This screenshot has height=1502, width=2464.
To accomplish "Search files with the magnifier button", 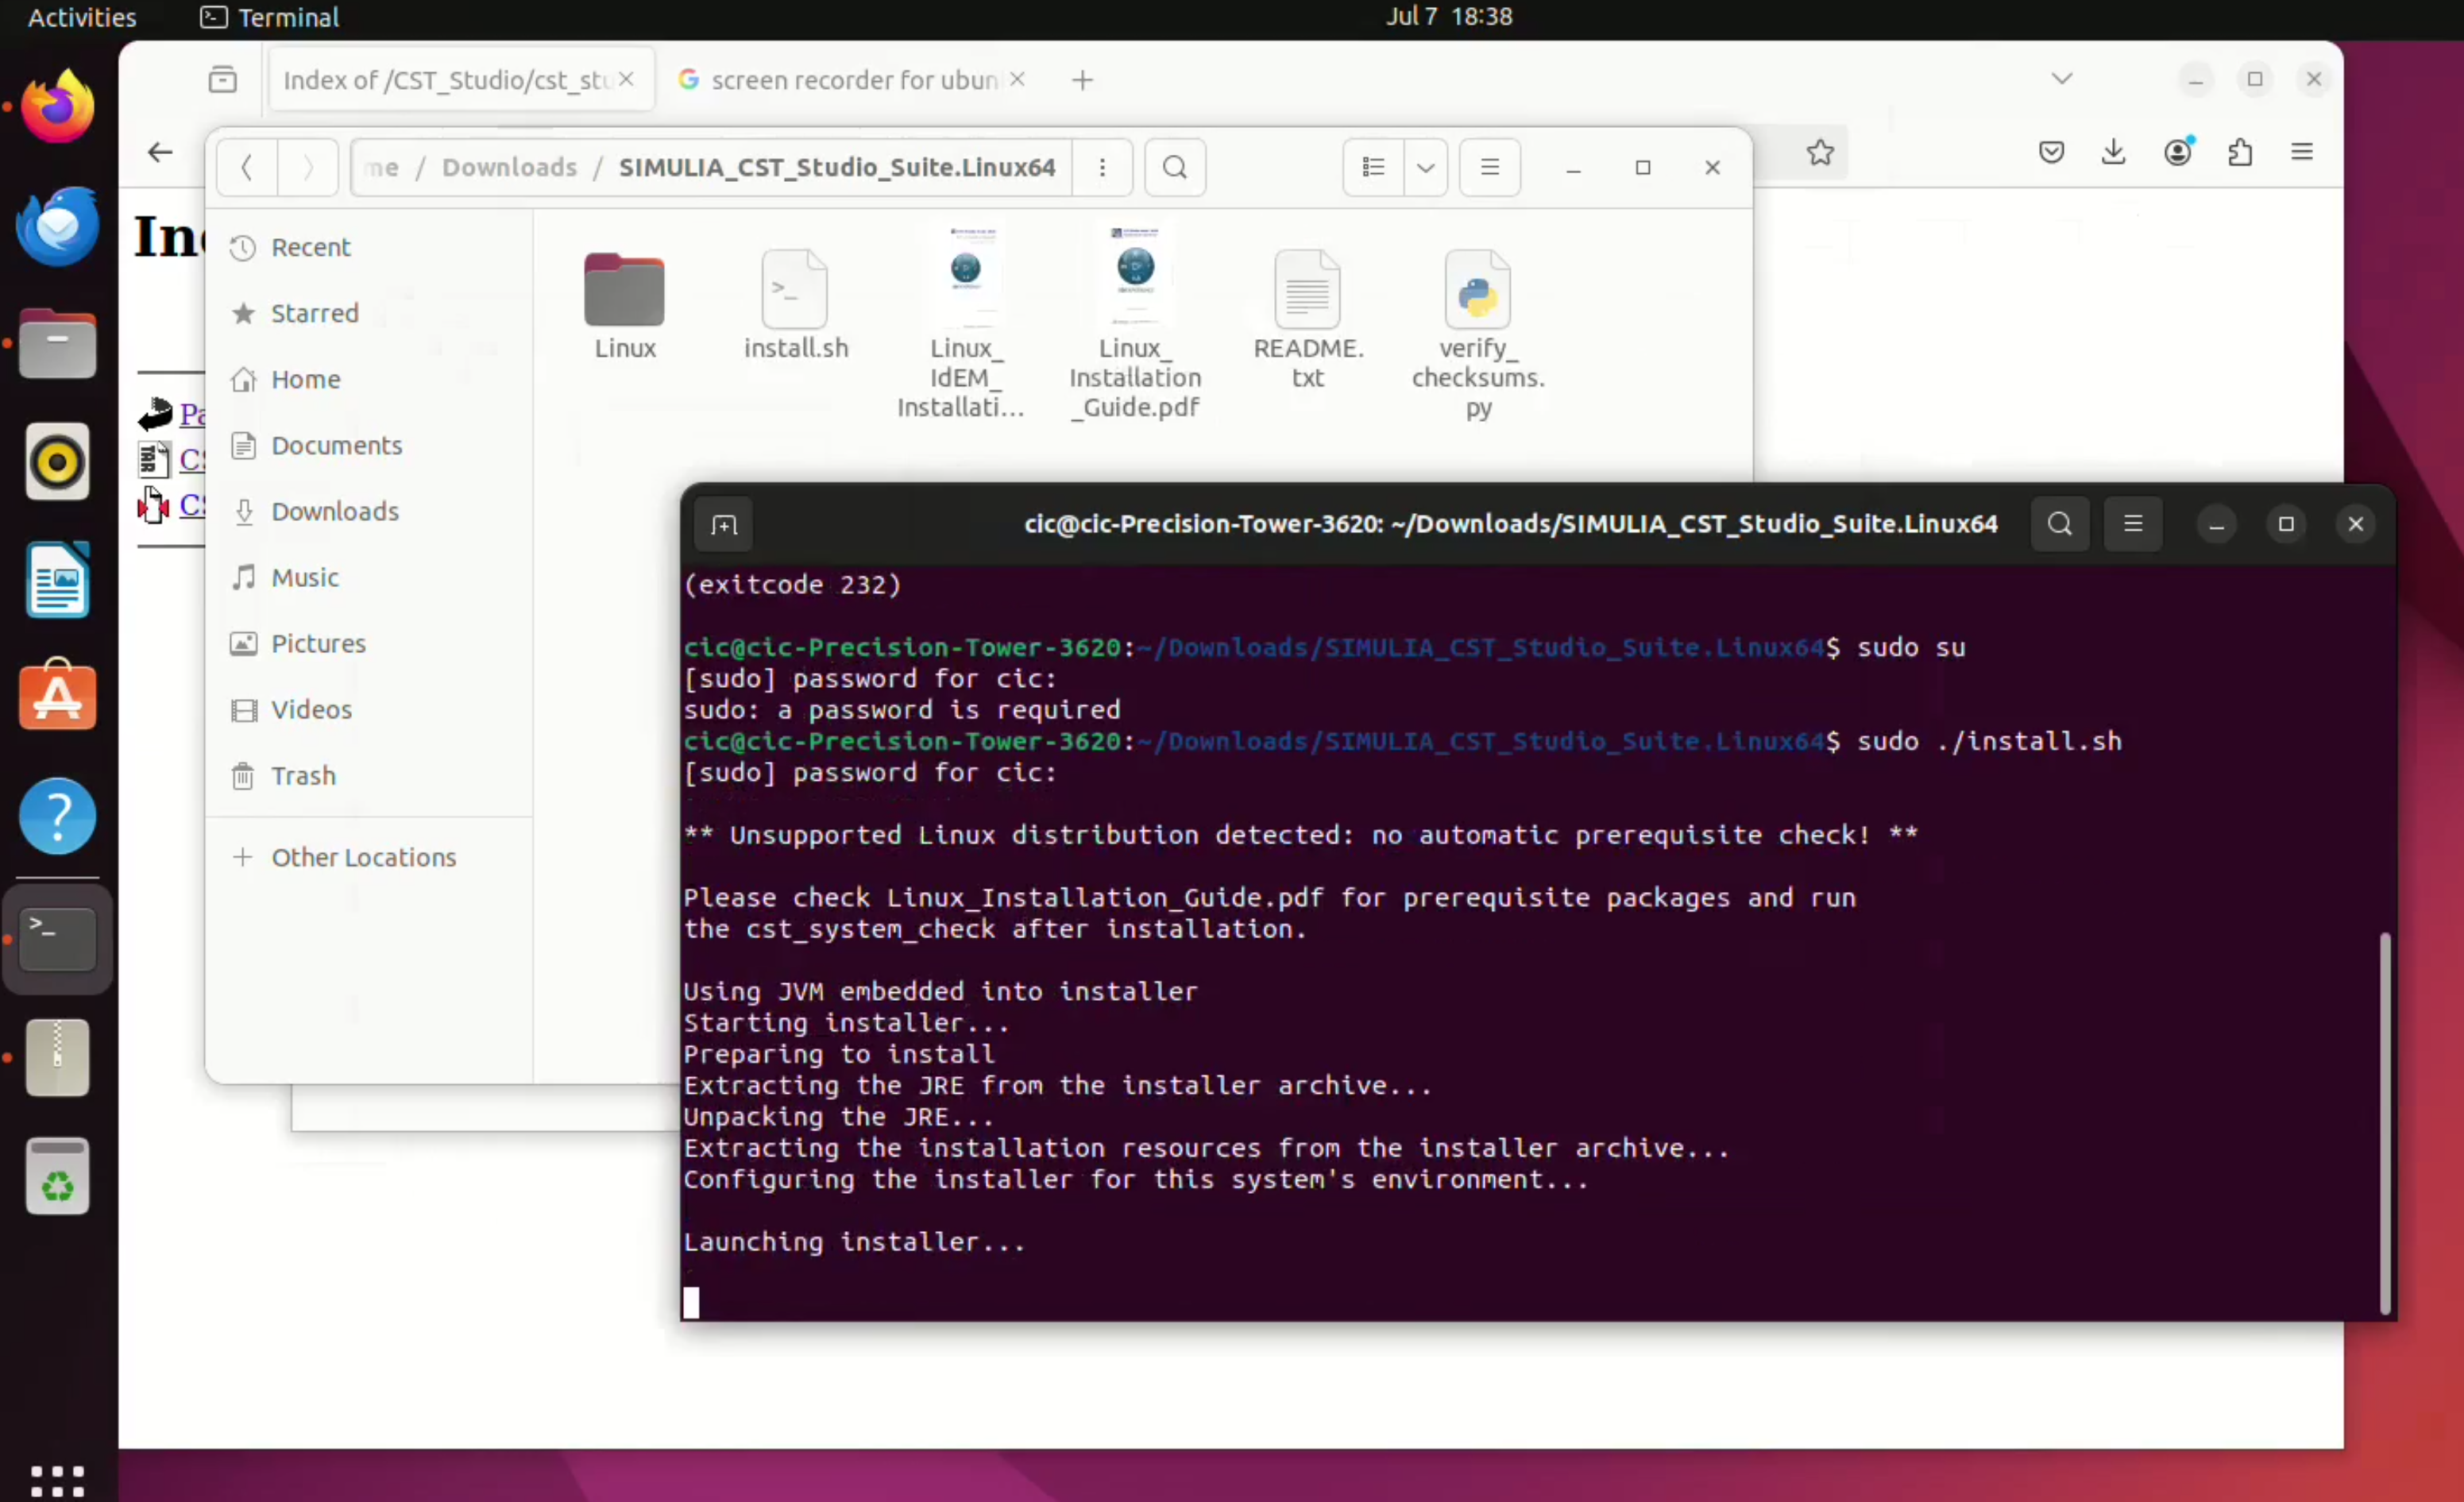I will (x=1175, y=167).
